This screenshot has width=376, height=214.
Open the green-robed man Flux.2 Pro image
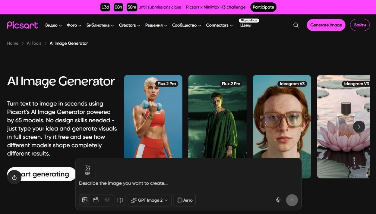click(217, 116)
